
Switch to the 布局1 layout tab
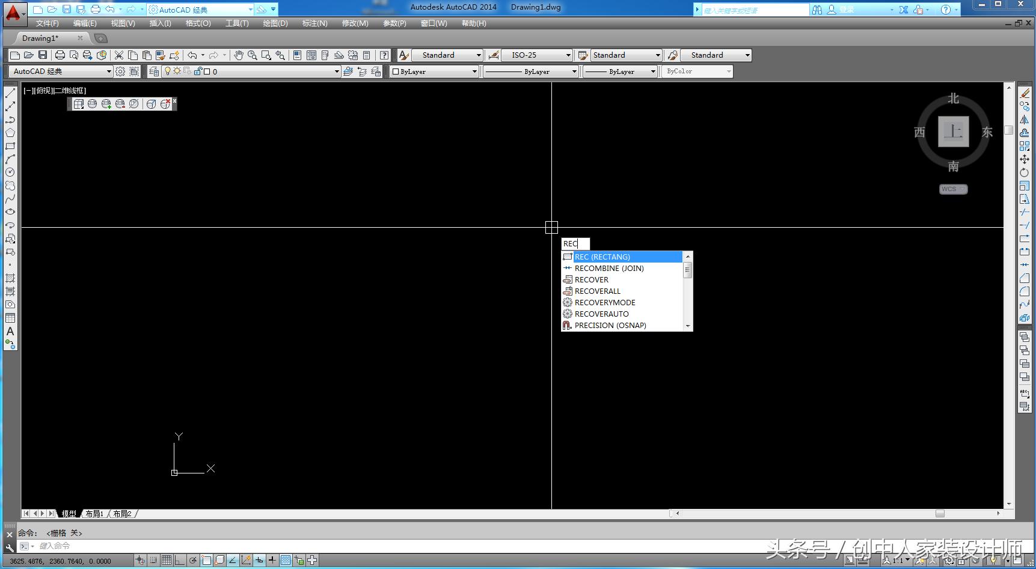(x=94, y=514)
